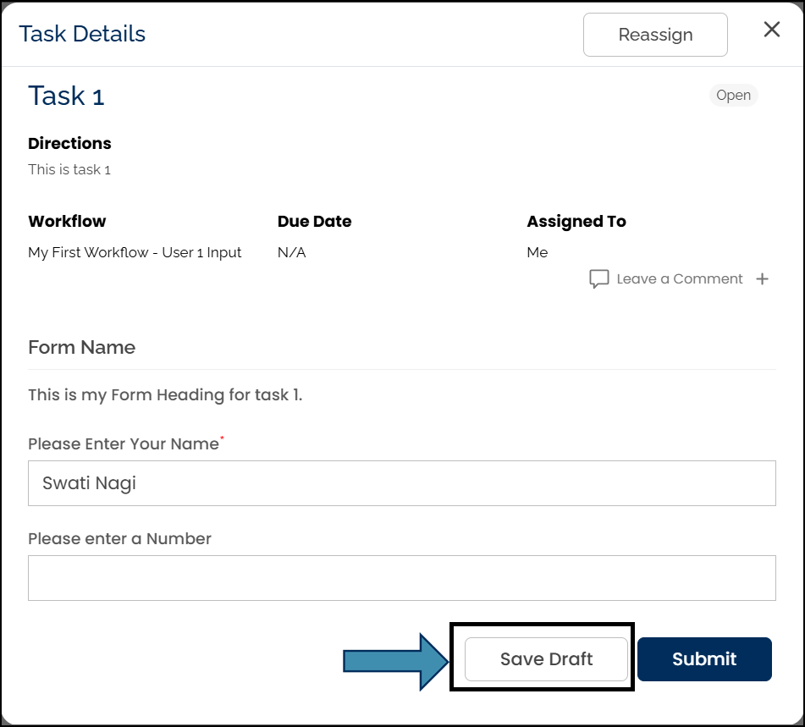The width and height of the screenshot is (805, 727).
Task: Focus the name field containing Swati Nagi
Action: click(x=401, y=483)
